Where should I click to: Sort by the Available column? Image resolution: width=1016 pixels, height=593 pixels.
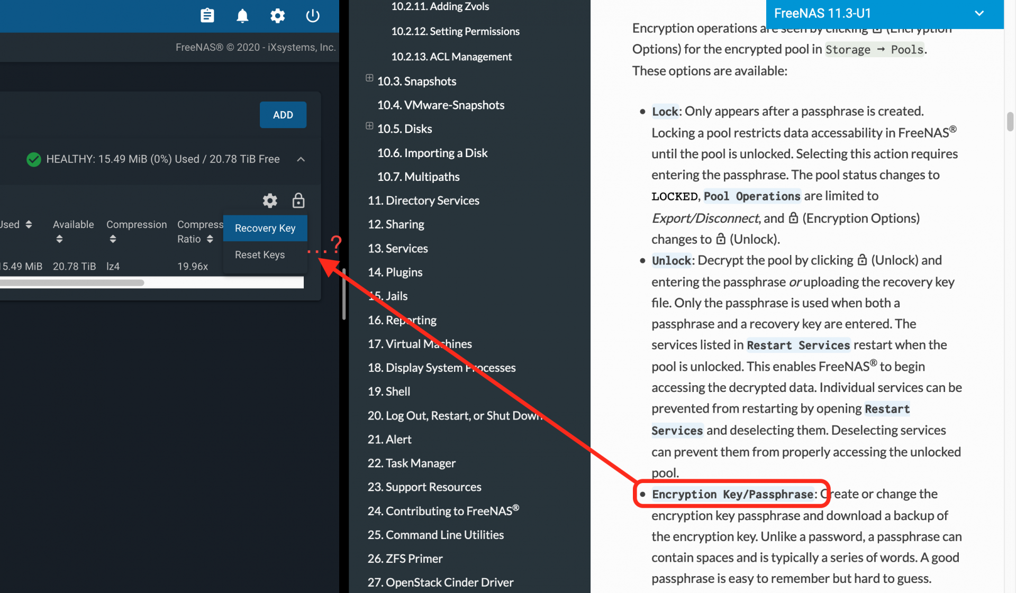(x=59, y=239)
